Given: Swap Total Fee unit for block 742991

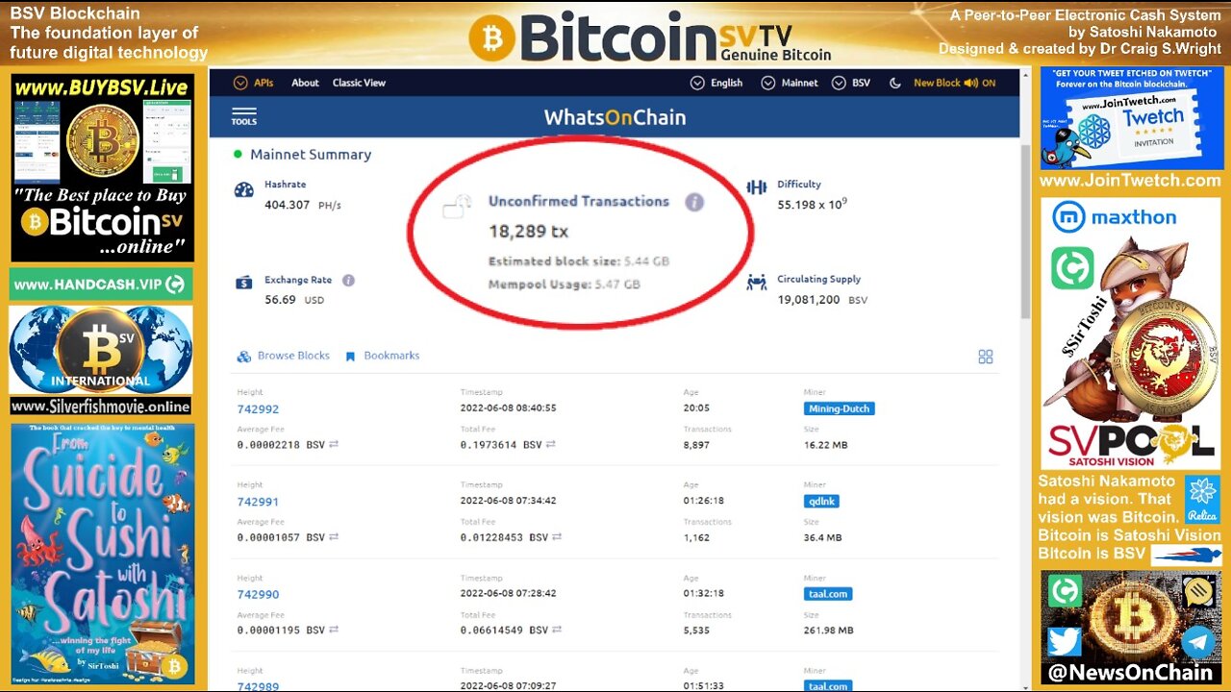Looking at the screenshot, I should (x=557, y=537).
